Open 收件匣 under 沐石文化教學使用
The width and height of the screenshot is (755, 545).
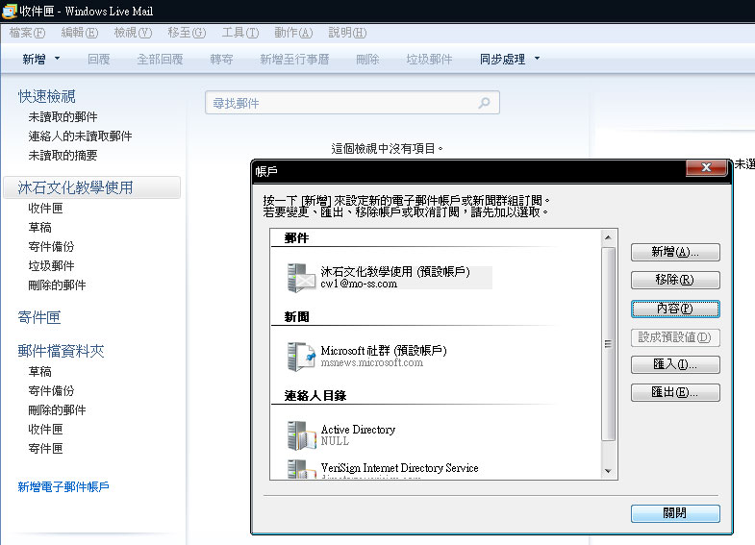45,209
